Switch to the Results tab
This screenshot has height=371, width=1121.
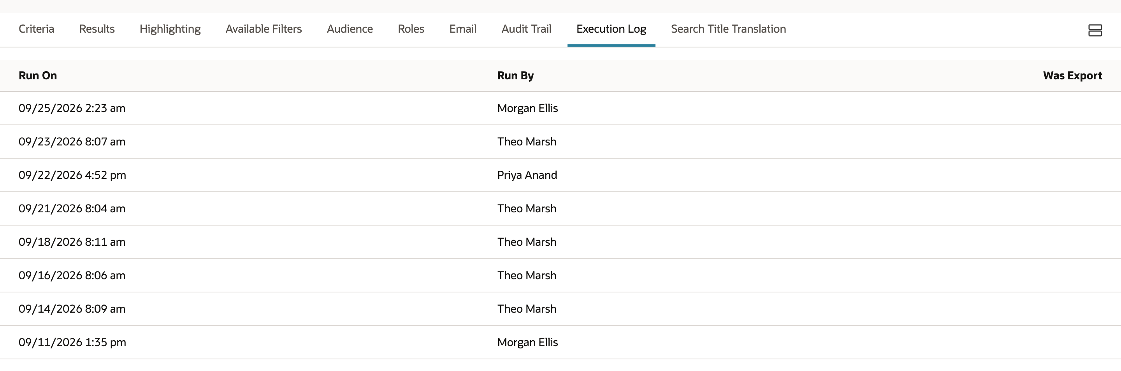(97, 29)
